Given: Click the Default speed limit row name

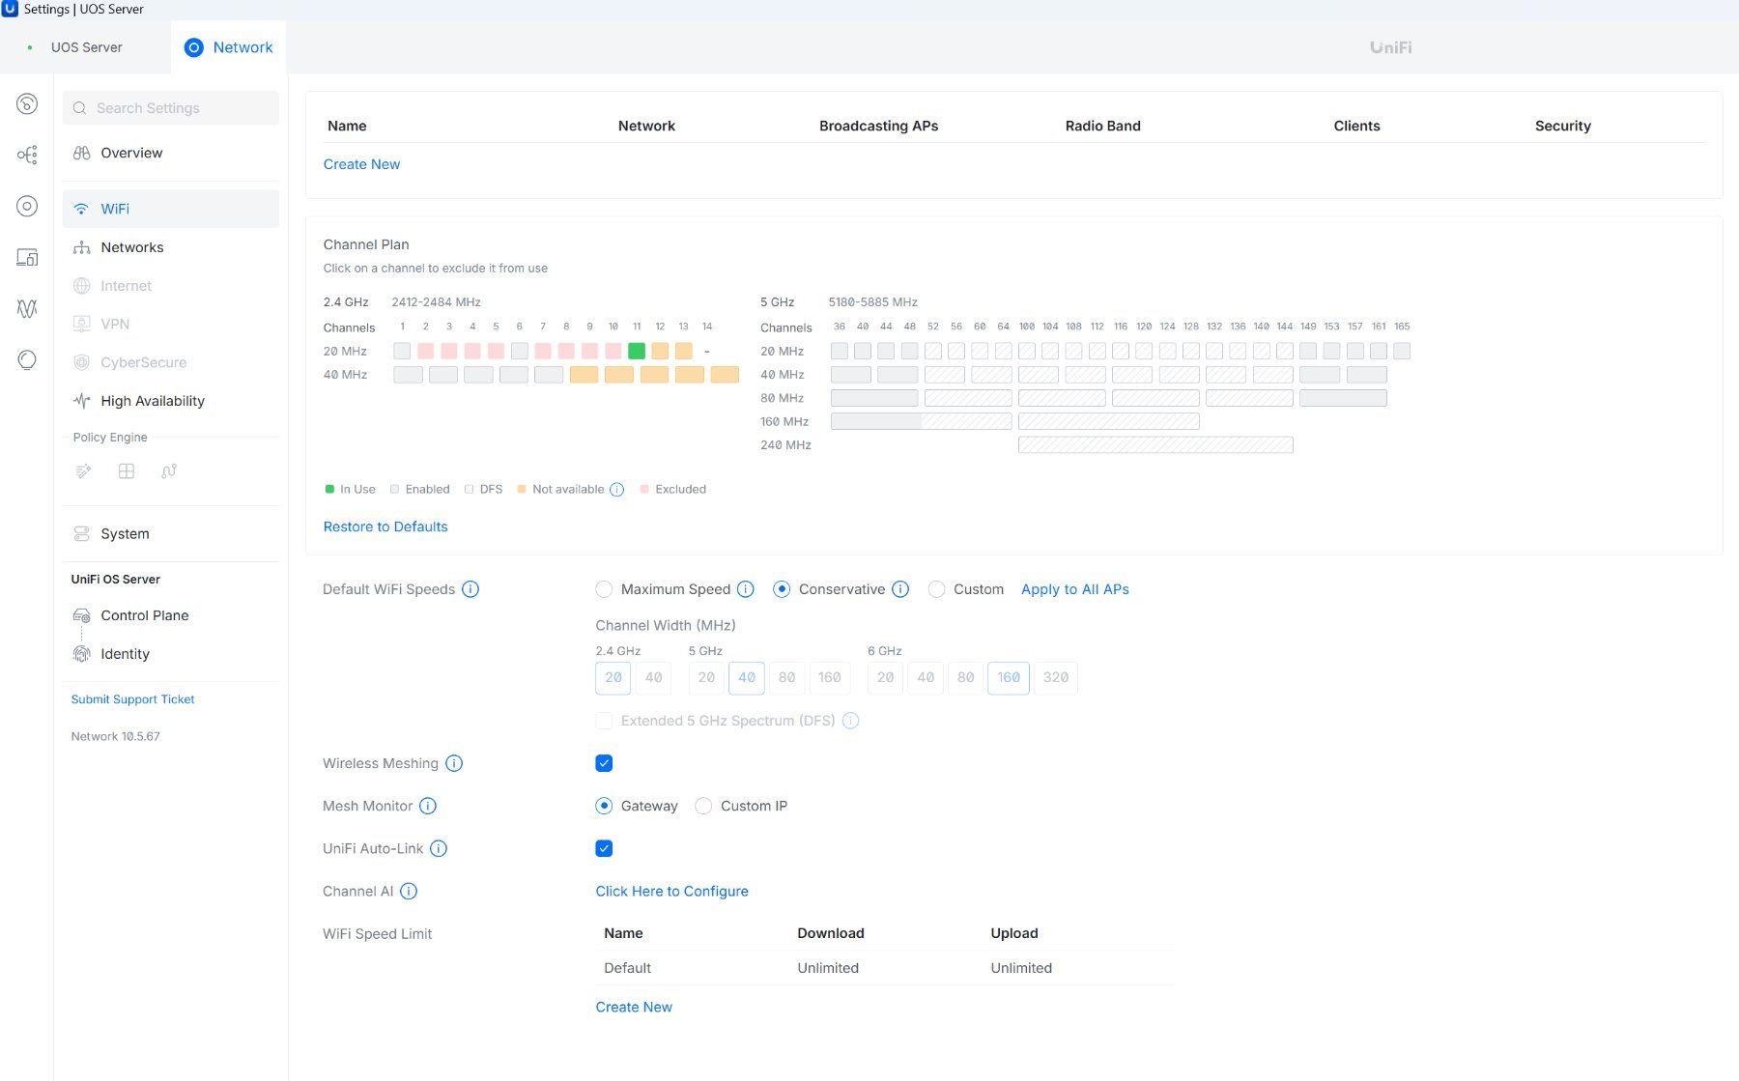Looking at the screenshot, I should point(628,968).
